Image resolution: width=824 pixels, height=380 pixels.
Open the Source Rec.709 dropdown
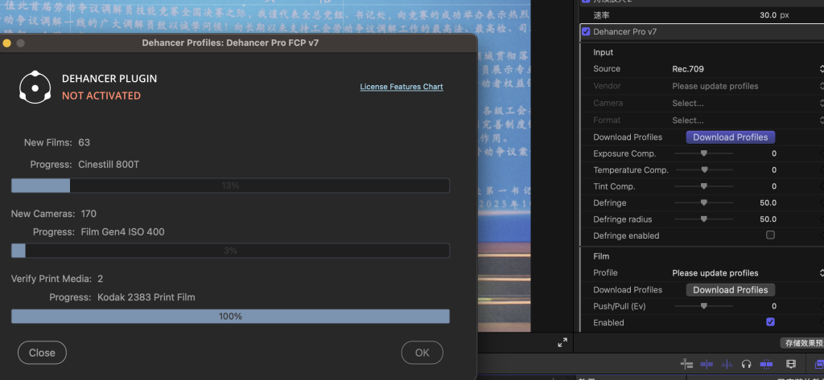746,69
